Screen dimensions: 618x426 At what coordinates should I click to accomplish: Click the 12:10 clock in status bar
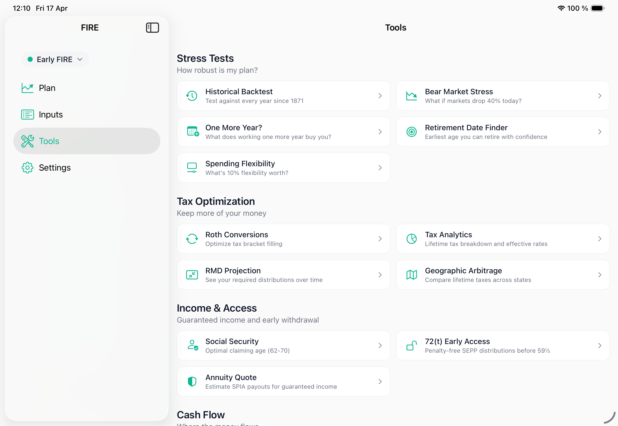click(x=22, y=8)
